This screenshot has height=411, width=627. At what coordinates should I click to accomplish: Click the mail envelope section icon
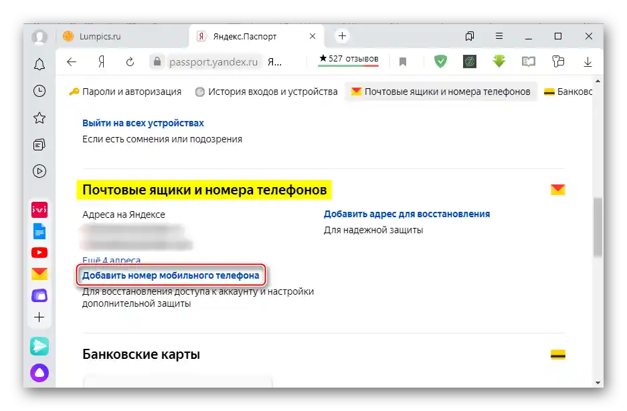pos(558,189)
